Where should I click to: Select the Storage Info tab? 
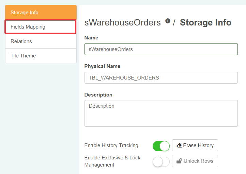(x=41, y=13)
